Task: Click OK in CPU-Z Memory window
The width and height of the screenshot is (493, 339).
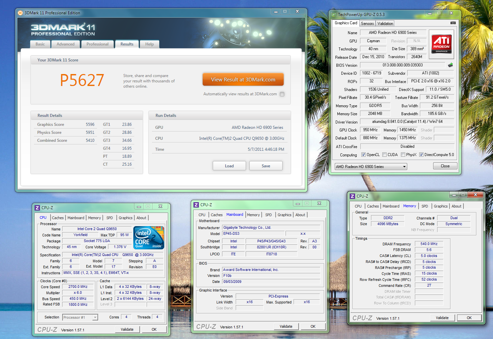Action: 469,318
